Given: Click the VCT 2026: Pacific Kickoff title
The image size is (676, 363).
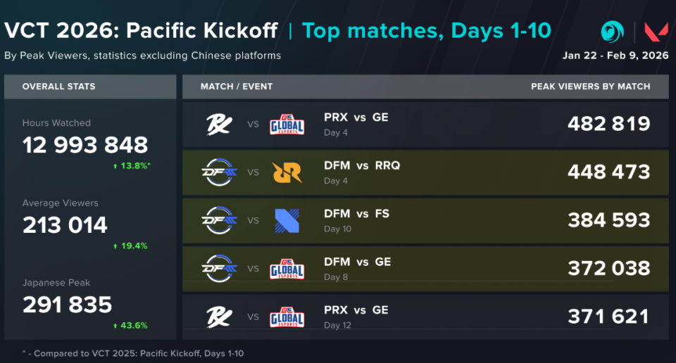Looking at the screenshot, I should coord(142,31).
